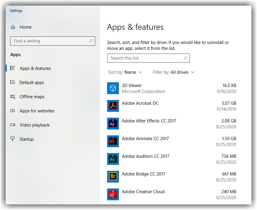Open Apps for websites settings page
Screen dimensions: 257x210
37,111
